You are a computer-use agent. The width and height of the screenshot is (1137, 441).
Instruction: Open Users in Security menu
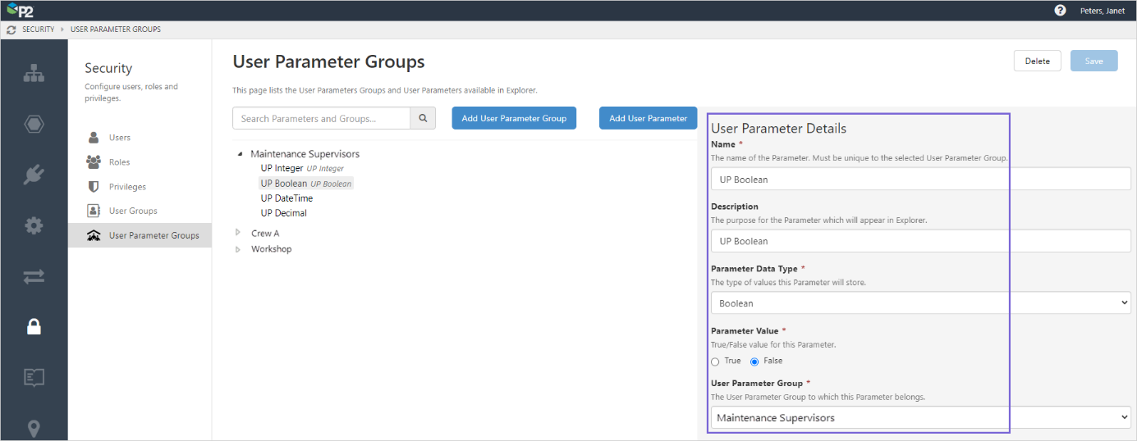(x=120, y=138)
